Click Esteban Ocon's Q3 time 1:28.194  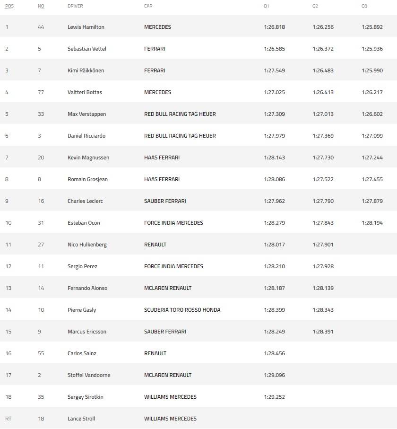tap(372, 223)
